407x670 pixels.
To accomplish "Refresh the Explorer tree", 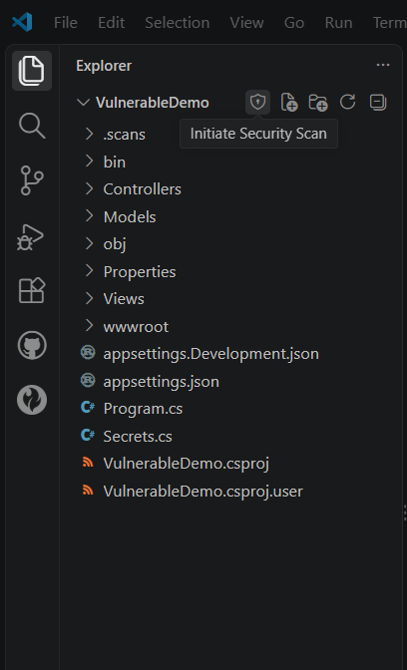I will coord(347,102).
